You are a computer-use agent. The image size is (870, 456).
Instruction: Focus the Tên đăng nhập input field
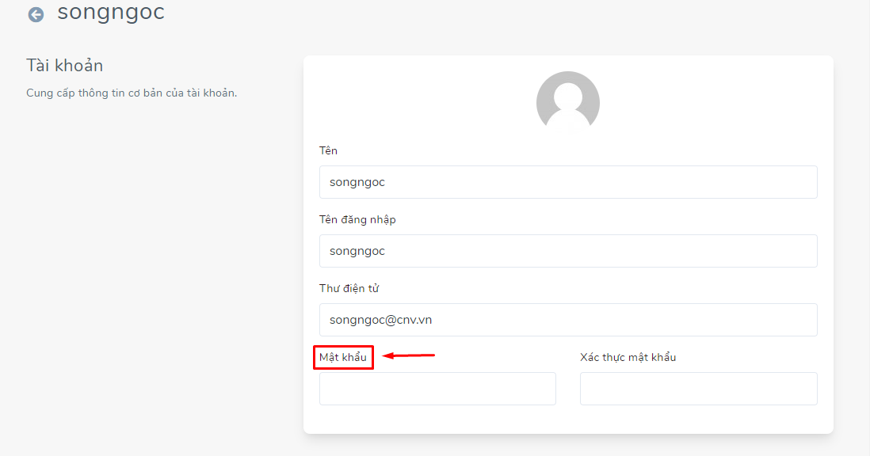(568, 251)
